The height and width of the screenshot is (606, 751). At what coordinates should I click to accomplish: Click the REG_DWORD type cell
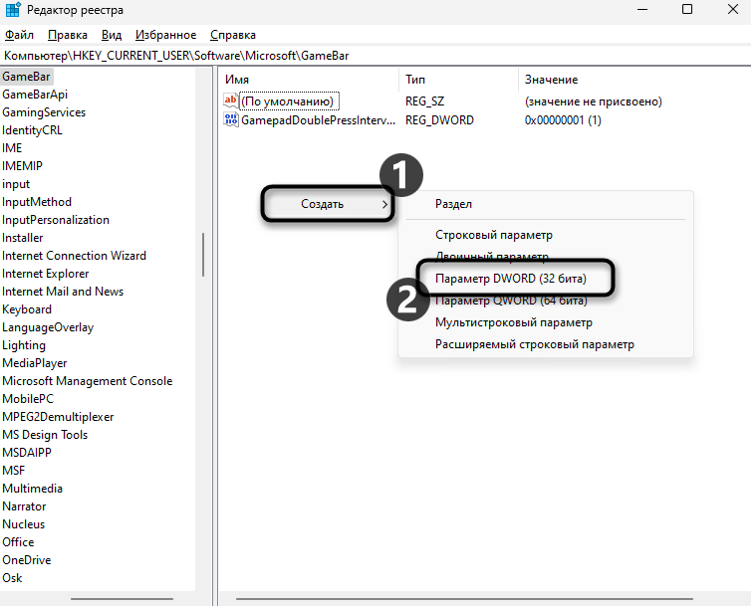(x=439, y=120)
